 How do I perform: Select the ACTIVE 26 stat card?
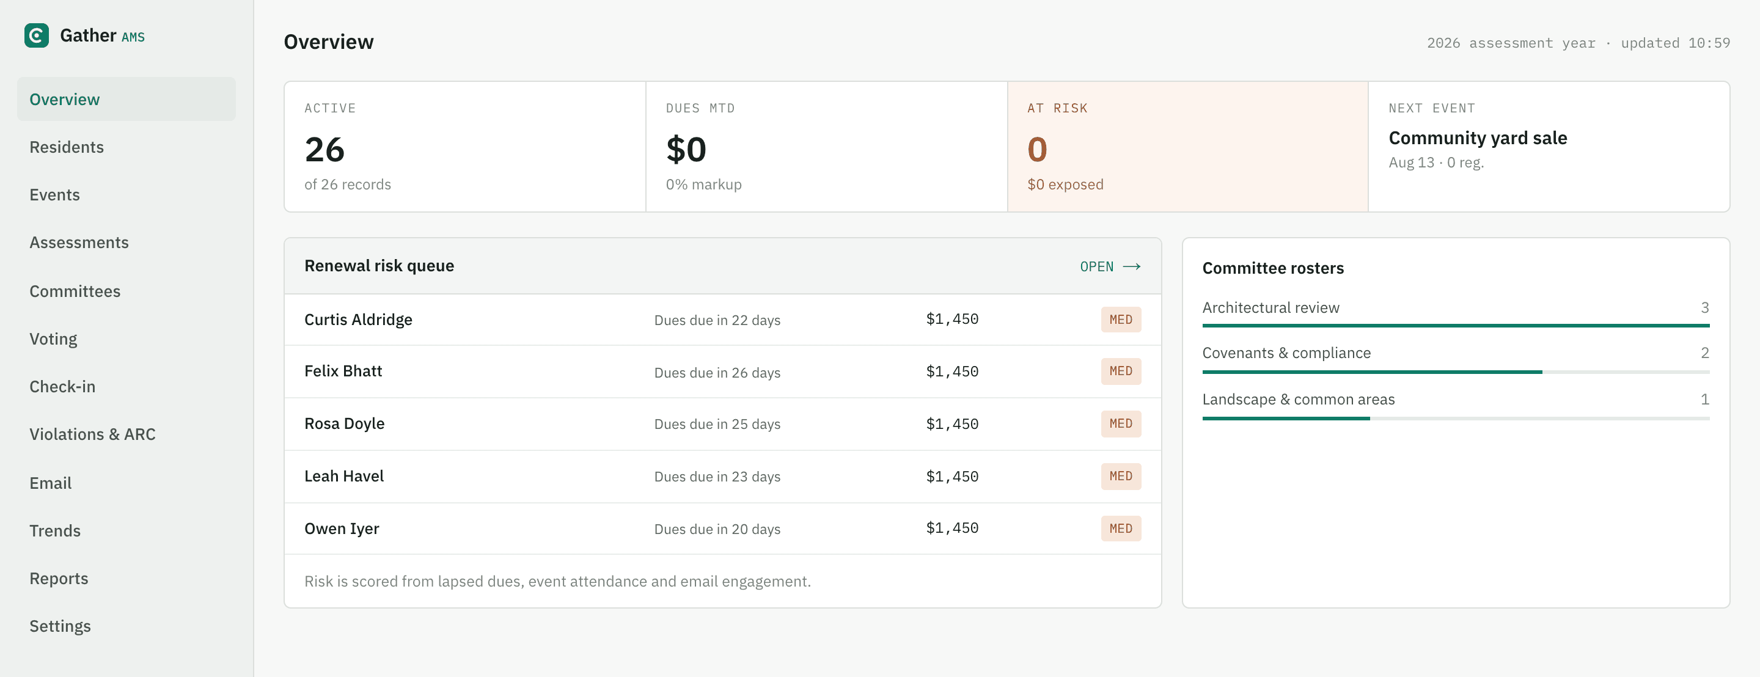465,147
